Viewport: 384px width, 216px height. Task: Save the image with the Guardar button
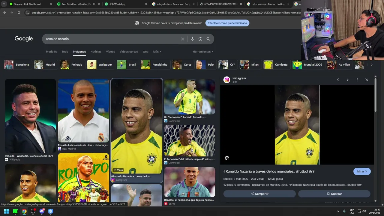click(x=334, y=194)
